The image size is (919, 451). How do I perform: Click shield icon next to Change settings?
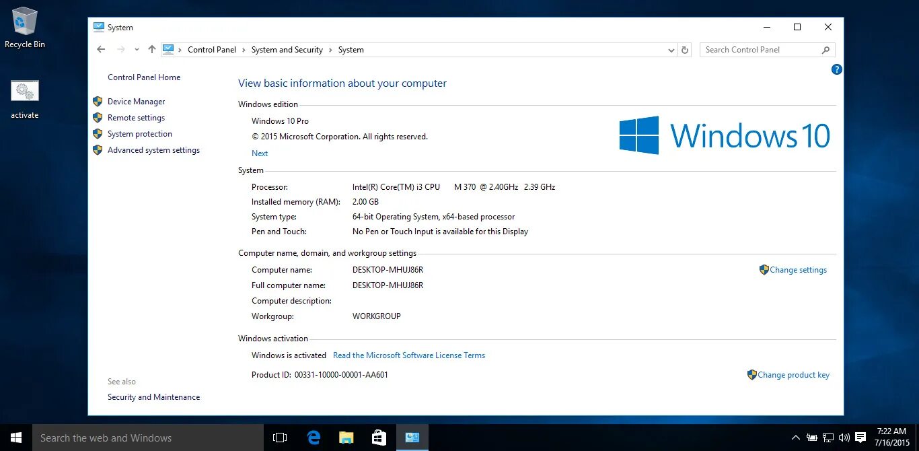(x=764, y=270)
